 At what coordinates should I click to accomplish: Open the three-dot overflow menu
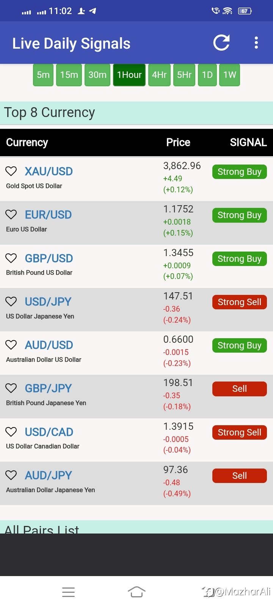(x=256, y=43)
